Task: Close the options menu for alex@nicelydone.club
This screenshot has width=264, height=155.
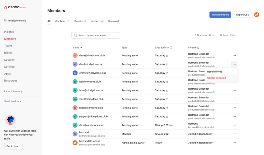Action: tap(234, 64)
